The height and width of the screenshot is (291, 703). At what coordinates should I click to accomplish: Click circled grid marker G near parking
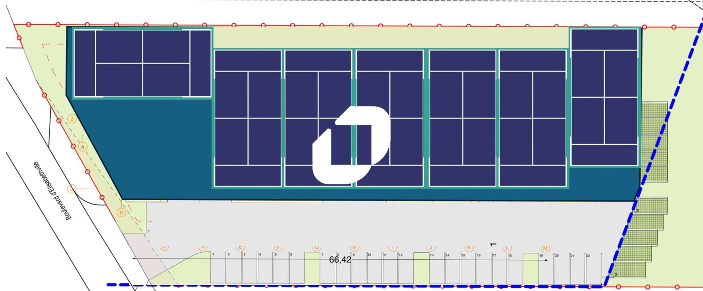click(317, 248)
